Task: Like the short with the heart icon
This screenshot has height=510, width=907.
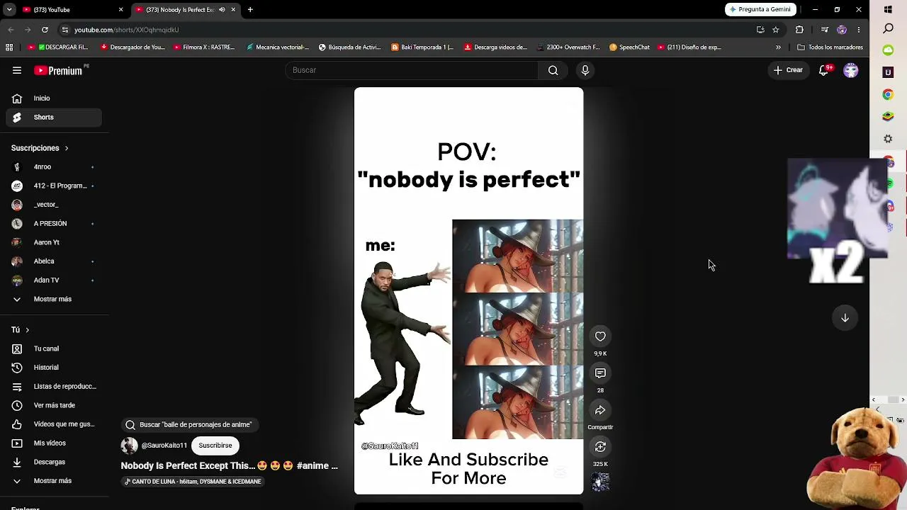Action: (600, 336)
